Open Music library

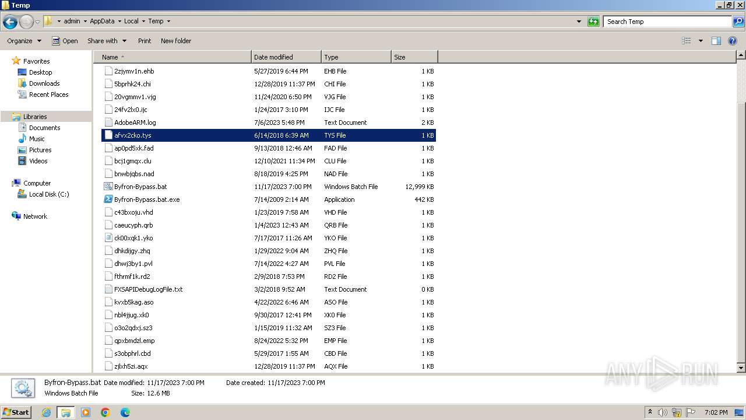[37, 139]
